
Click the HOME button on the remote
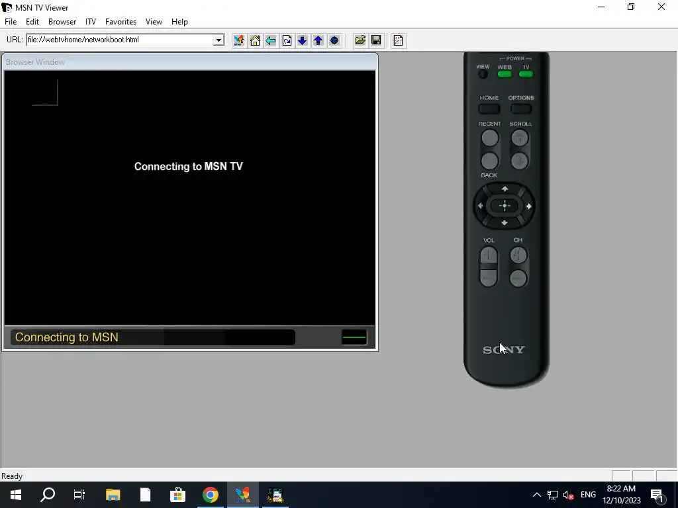point(489,108)
